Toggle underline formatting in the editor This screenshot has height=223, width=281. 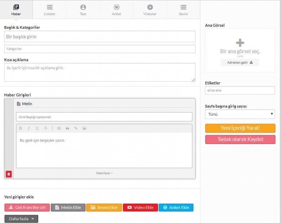pos(37,128)
